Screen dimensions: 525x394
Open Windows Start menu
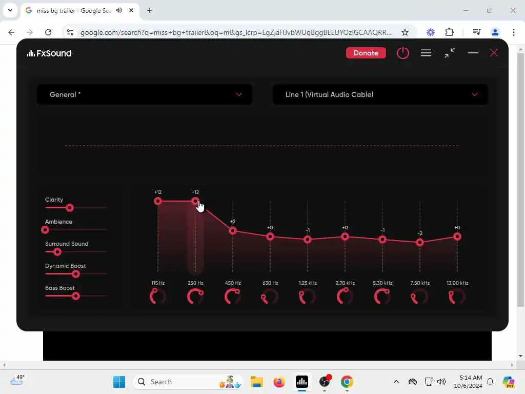pyautogui.click(x=119, y=382)
